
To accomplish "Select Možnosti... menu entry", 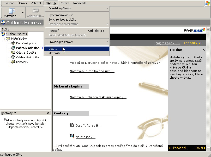I will (x=77, y=53).
